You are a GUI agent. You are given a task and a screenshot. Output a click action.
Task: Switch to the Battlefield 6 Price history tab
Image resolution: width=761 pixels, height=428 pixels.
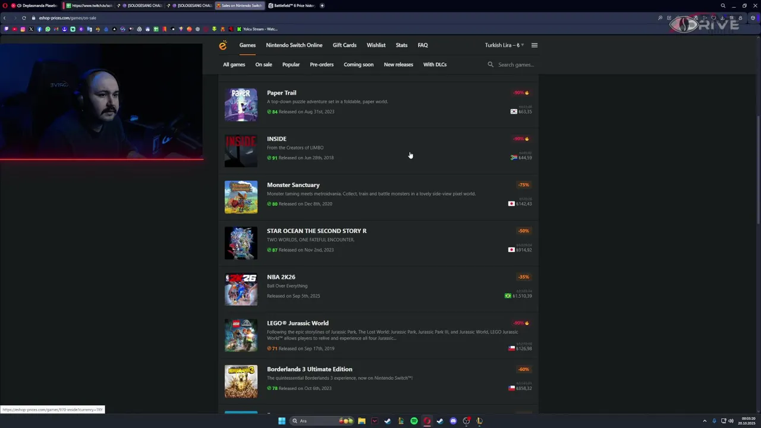(x=291, y=5)
